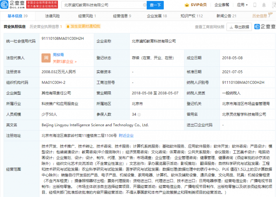Click registration status 存续 value

click(152, 58)
